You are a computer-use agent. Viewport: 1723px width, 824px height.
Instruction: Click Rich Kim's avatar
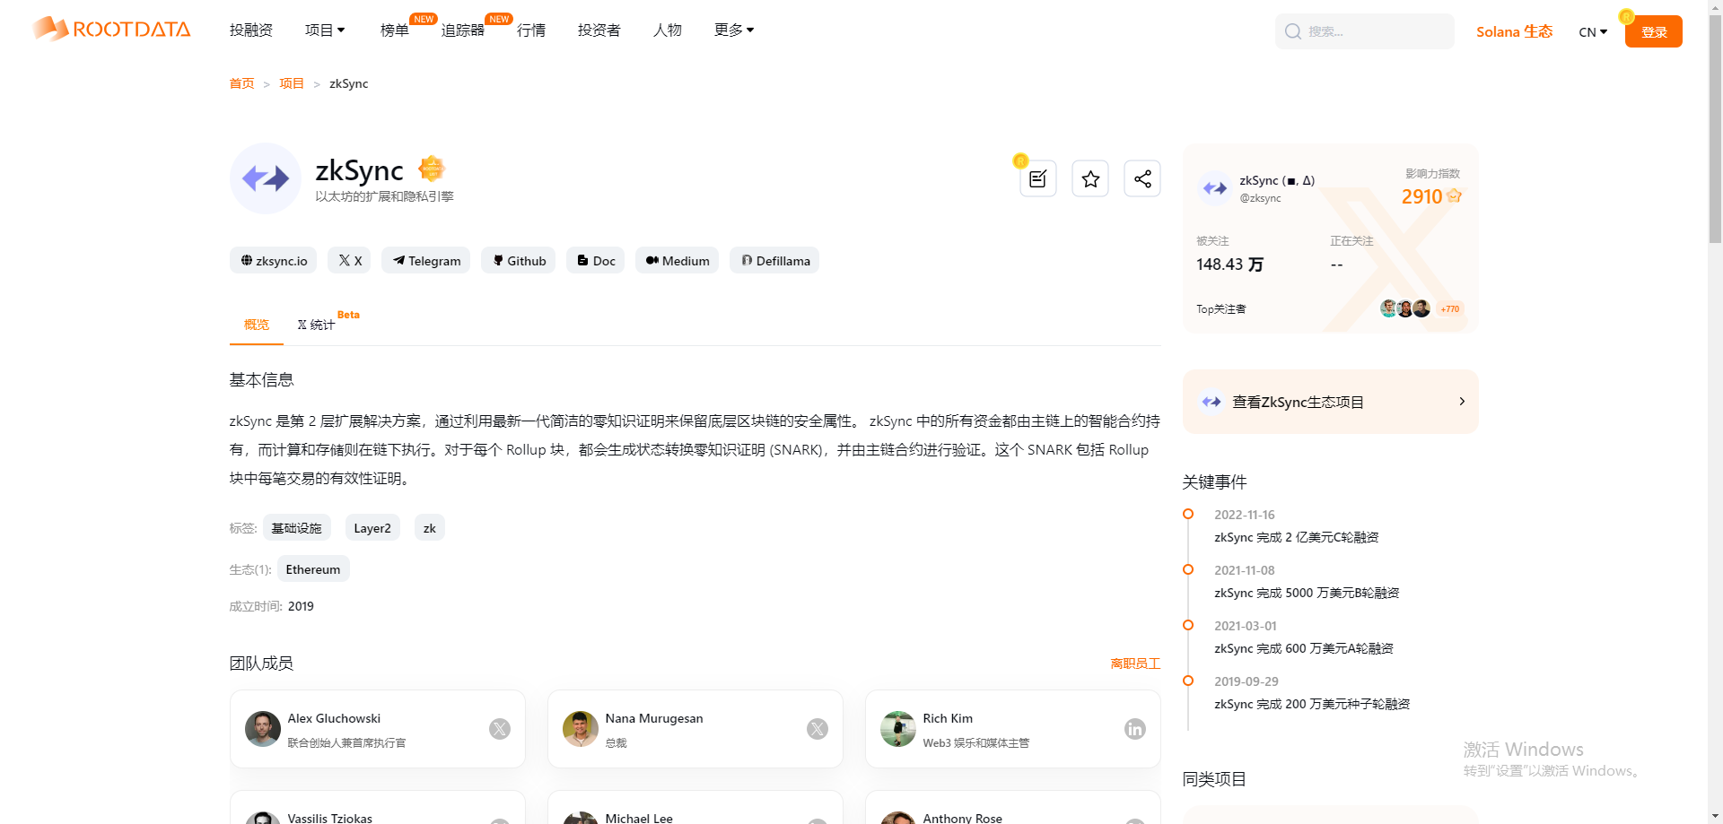898,729
